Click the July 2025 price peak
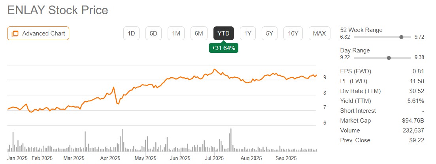This screenshot has height=164, width=436. tap(214, 69)
